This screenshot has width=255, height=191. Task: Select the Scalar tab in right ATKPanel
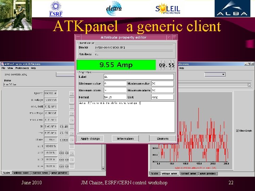point(154,173)
